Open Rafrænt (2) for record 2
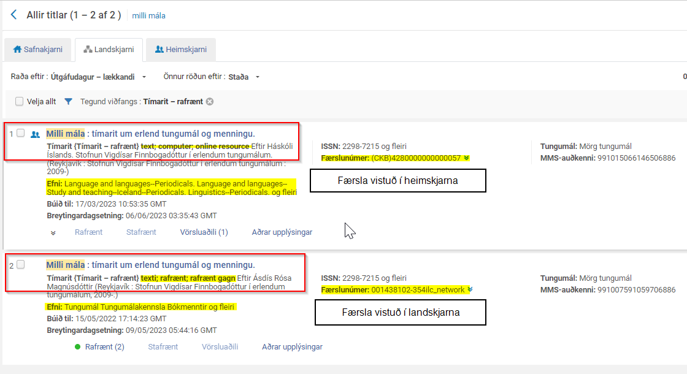This screenshot has width=687, height=374. [105, 347]
